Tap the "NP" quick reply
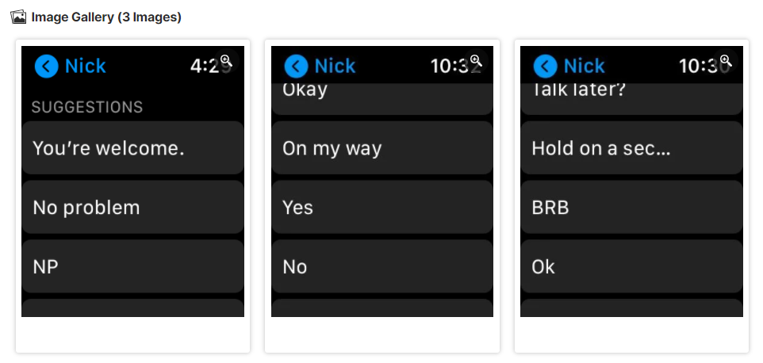763x363 pixels. pos(132,266)
